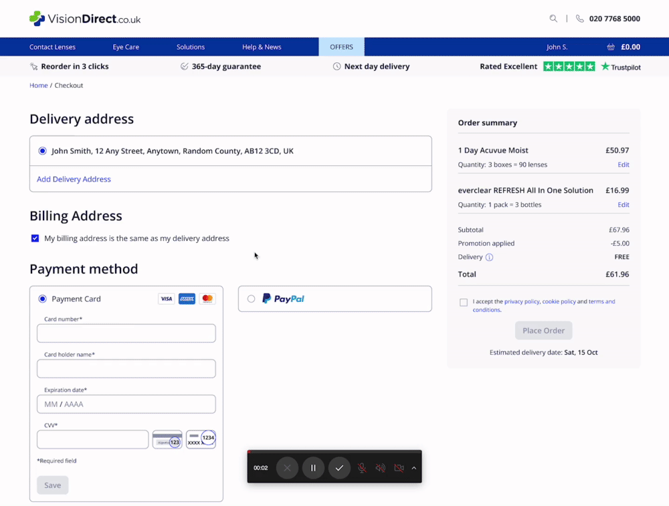The width and height of the screenshot is (669, 506).
Task: Go to Home breadcrumb link
Action: (38, 86)
